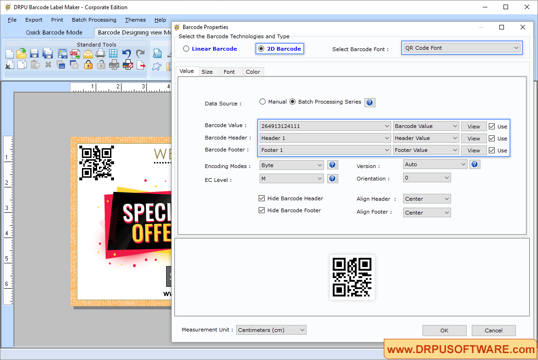
Task: Expand the Footer 1 dropdown
Action: click(325, 150)
